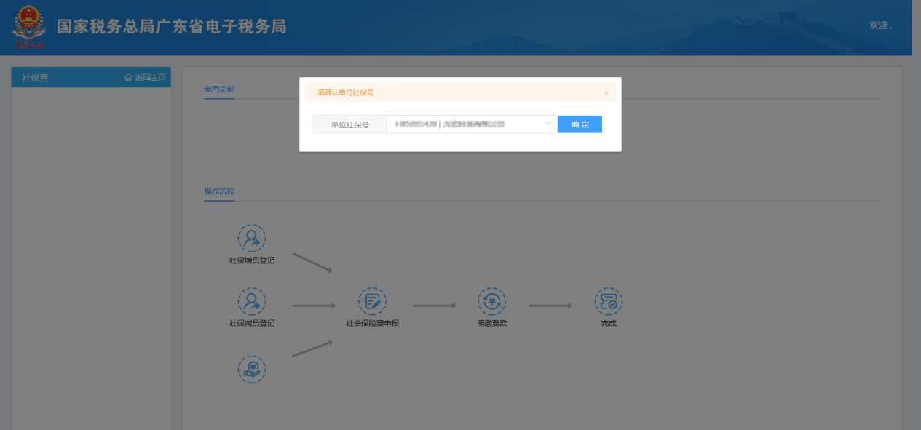The width and height of the screenshot is (921, 430).
Task: Select the 操作流程 tab
Action: [x=219, y=191]
